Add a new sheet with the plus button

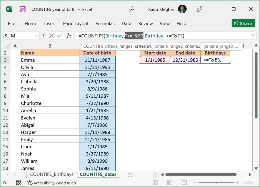click(130, 175)
